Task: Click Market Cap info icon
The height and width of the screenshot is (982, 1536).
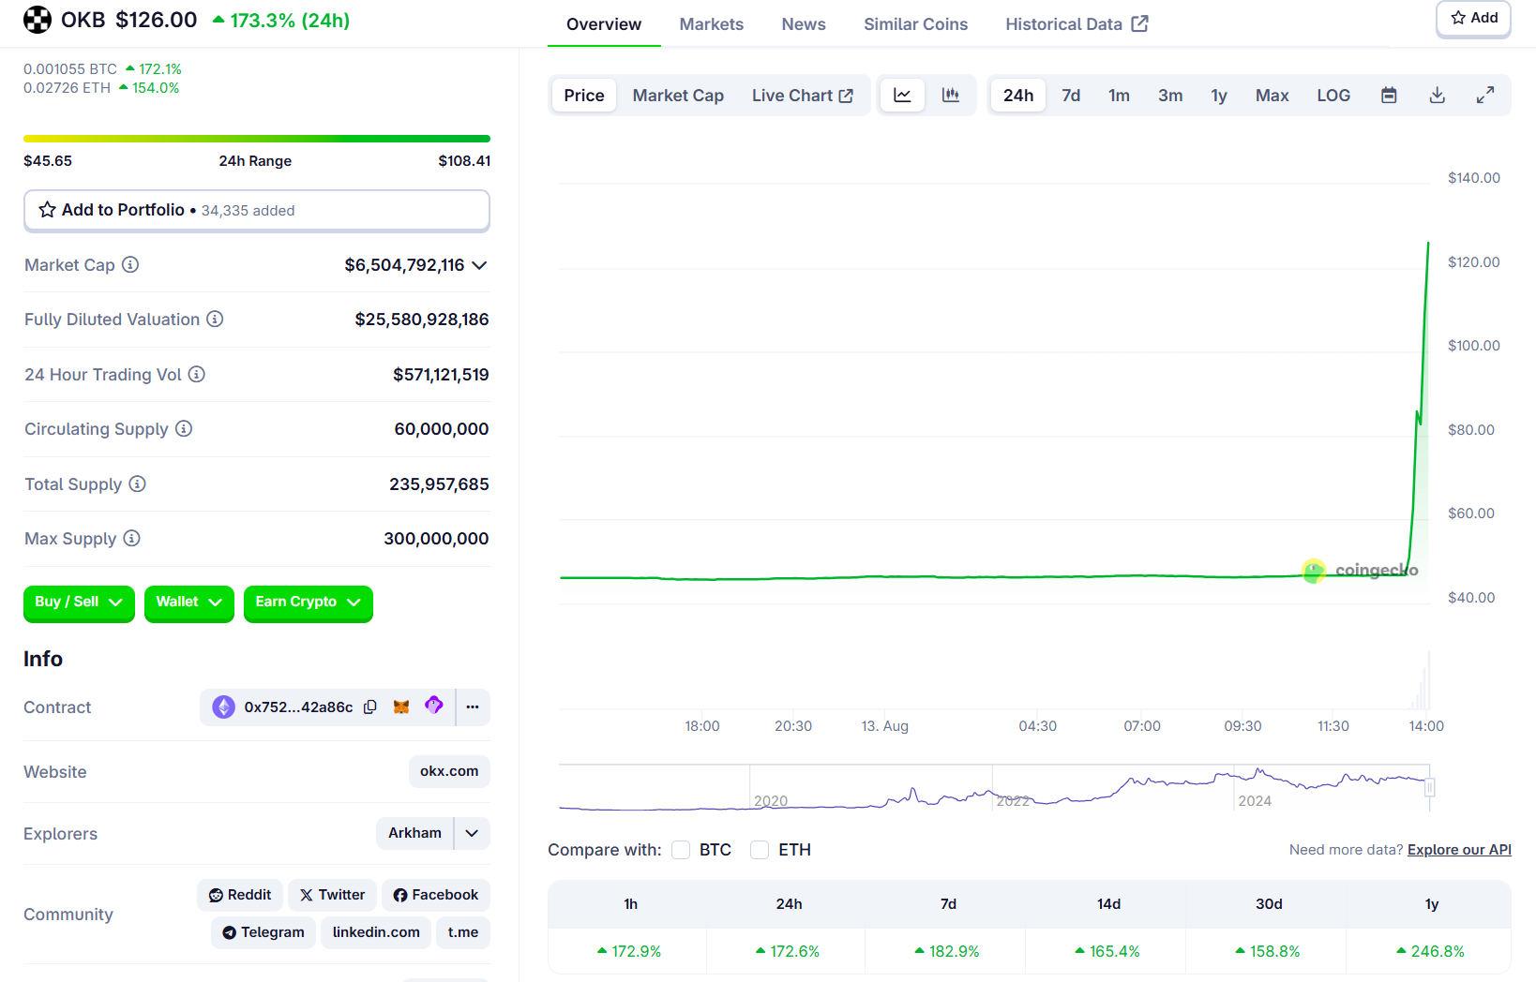Action: (x=130, y=265)
